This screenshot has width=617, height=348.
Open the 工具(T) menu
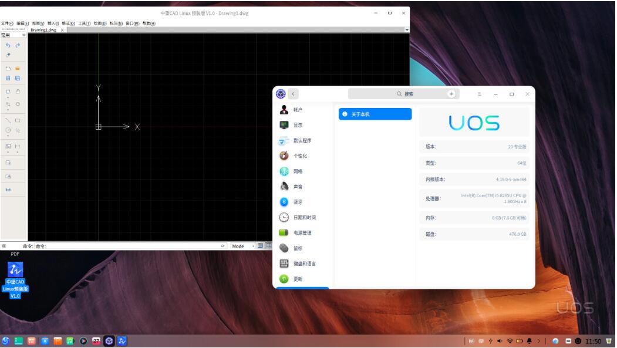[x=84, y=23]
